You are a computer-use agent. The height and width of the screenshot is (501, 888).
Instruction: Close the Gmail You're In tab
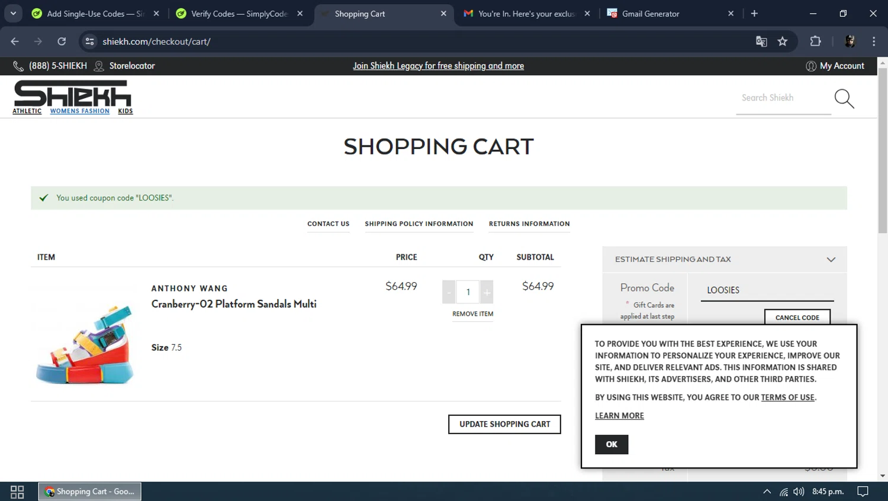point(587,14)
